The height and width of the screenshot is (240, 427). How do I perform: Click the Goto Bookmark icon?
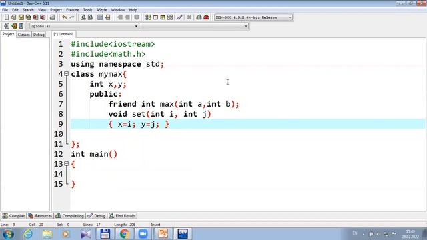coord(21,26)
